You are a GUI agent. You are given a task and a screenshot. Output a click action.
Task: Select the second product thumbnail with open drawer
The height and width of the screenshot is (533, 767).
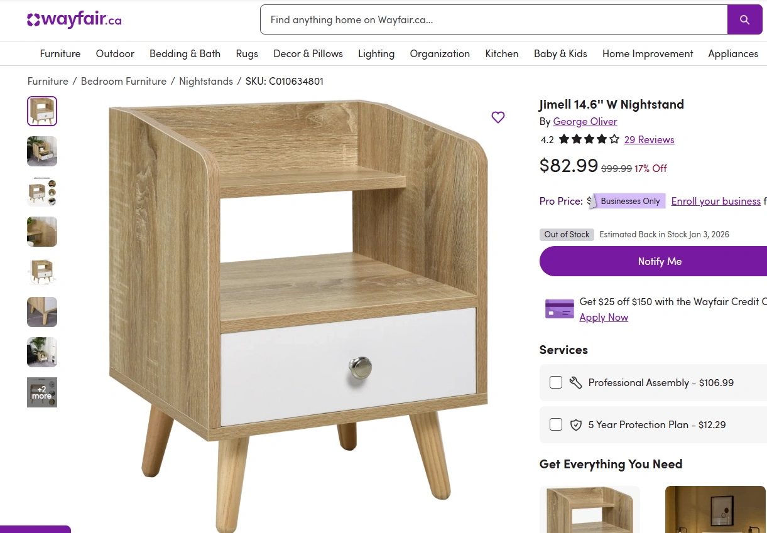pyautogui.click(x=42, y=151)
